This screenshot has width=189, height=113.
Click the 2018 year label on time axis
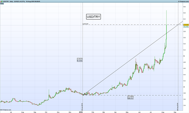click(81, 112)
